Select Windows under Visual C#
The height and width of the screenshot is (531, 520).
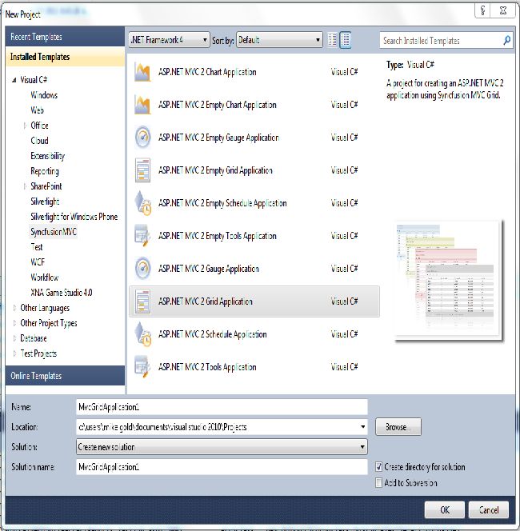(x=44, y=95)
